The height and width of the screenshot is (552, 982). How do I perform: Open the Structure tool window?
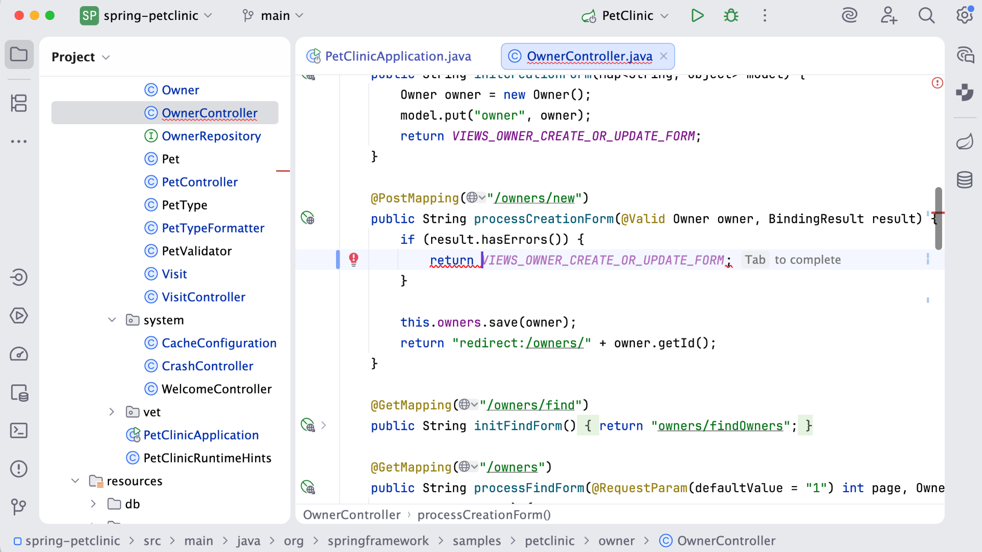point(19,103)
